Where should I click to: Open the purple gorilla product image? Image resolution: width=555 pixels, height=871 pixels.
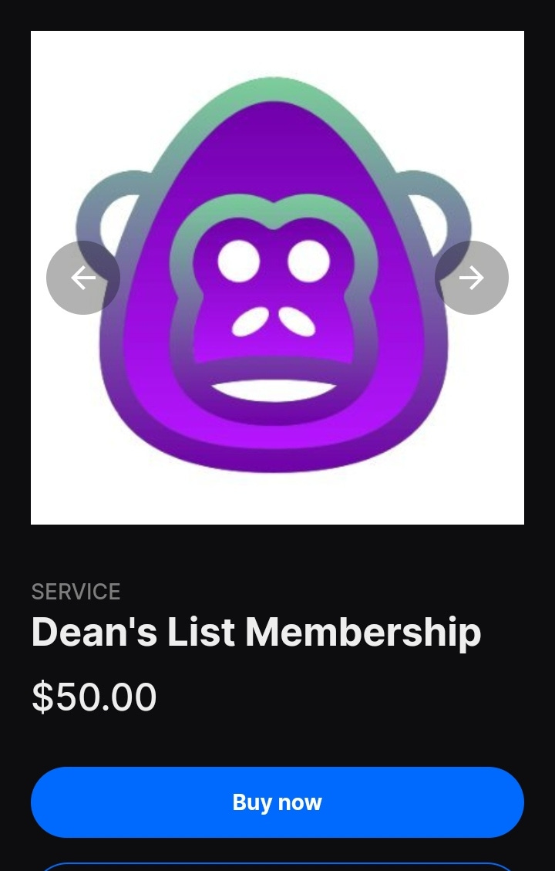point(277,278)
